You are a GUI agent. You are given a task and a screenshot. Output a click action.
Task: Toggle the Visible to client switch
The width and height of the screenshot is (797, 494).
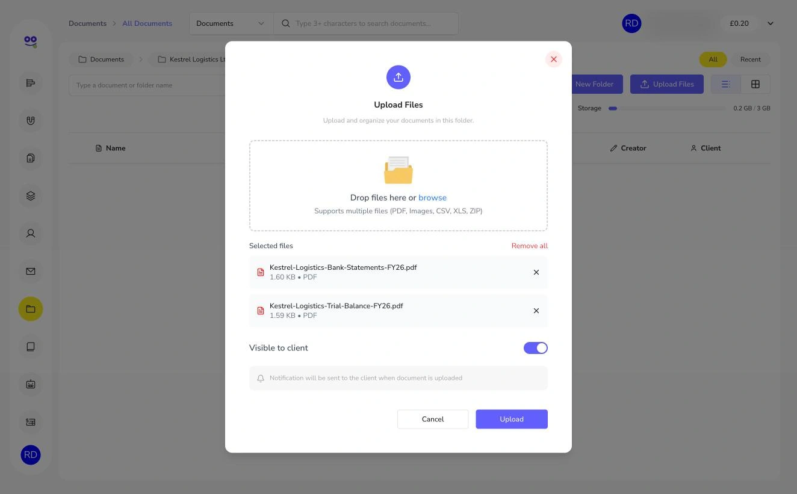pyautogui.click(x=536, y=348)
